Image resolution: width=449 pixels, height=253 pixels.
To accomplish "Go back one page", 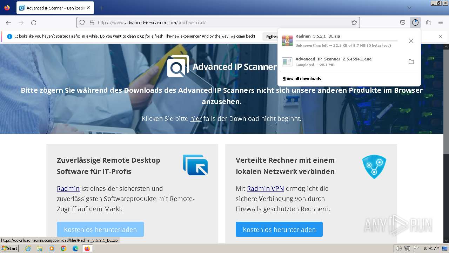I will (8, 22).
